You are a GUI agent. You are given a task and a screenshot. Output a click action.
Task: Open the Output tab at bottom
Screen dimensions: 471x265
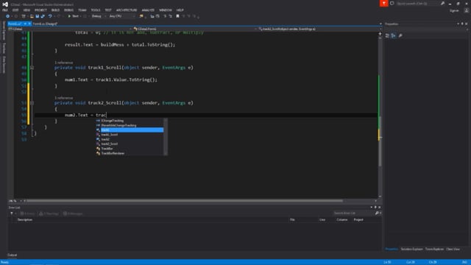pyautogui.click(x=13, y=255)
